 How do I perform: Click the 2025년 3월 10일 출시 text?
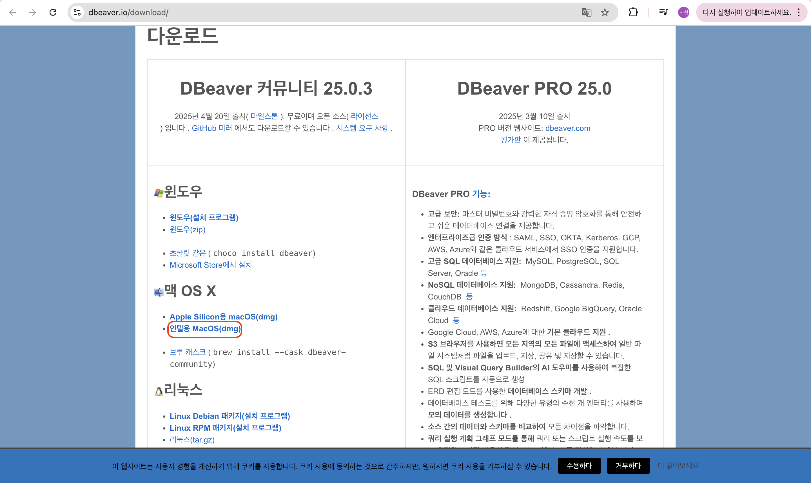(534, 116)
